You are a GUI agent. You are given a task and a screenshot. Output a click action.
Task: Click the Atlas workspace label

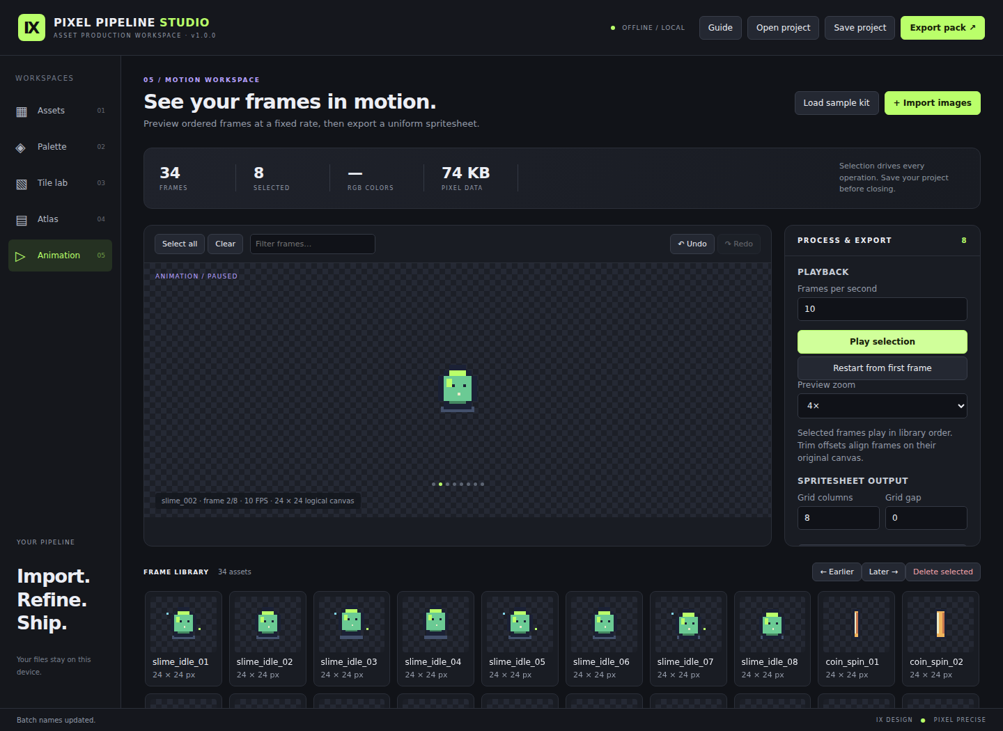tap(48, 219)
